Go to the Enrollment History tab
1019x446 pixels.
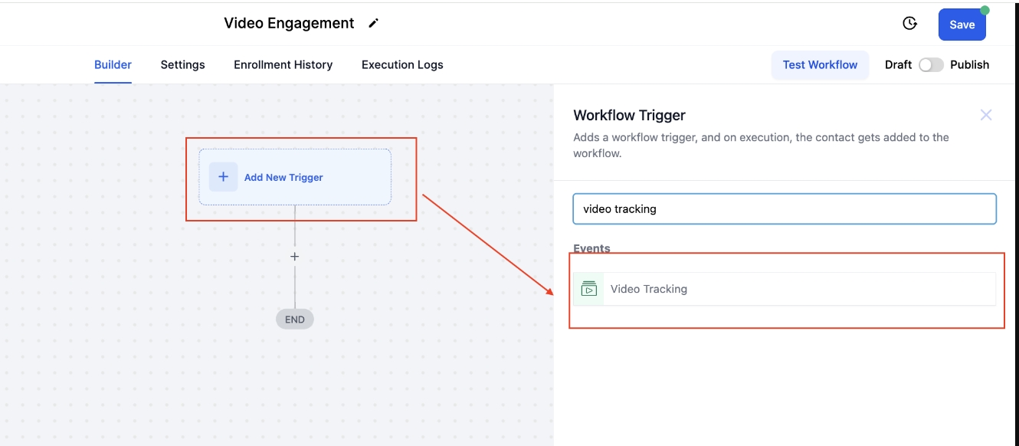click(x=283, y=65)
